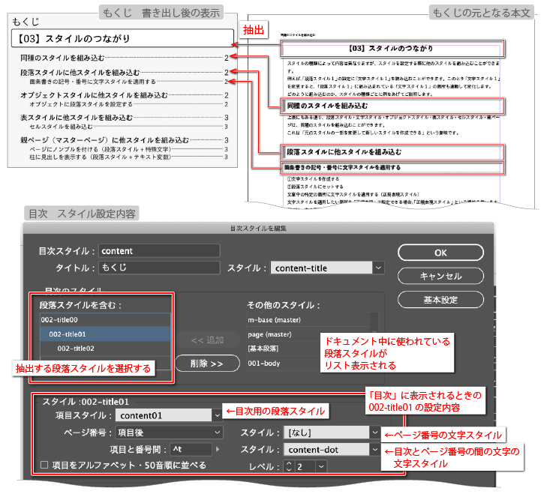This screenshot has height=494, width=544.
Task: Open the ページ番号 項目後 dropdown
Action: [217, 433]
